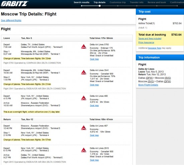Click Delta logo for flight 466
184x165 pixels.
pos(84,98)
